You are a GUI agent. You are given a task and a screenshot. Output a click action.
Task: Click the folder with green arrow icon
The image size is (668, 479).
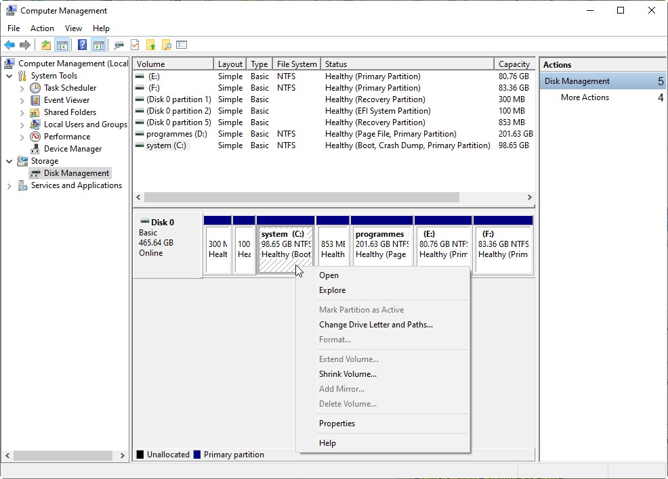click(x=151, y=45)
